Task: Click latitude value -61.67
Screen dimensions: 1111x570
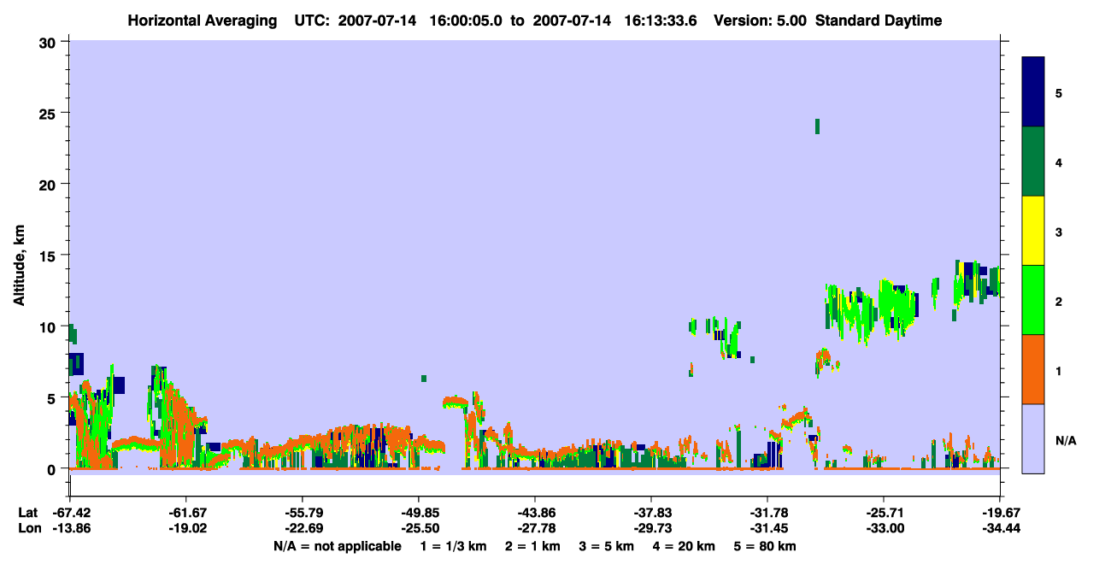Action: [x=186, y=513]
